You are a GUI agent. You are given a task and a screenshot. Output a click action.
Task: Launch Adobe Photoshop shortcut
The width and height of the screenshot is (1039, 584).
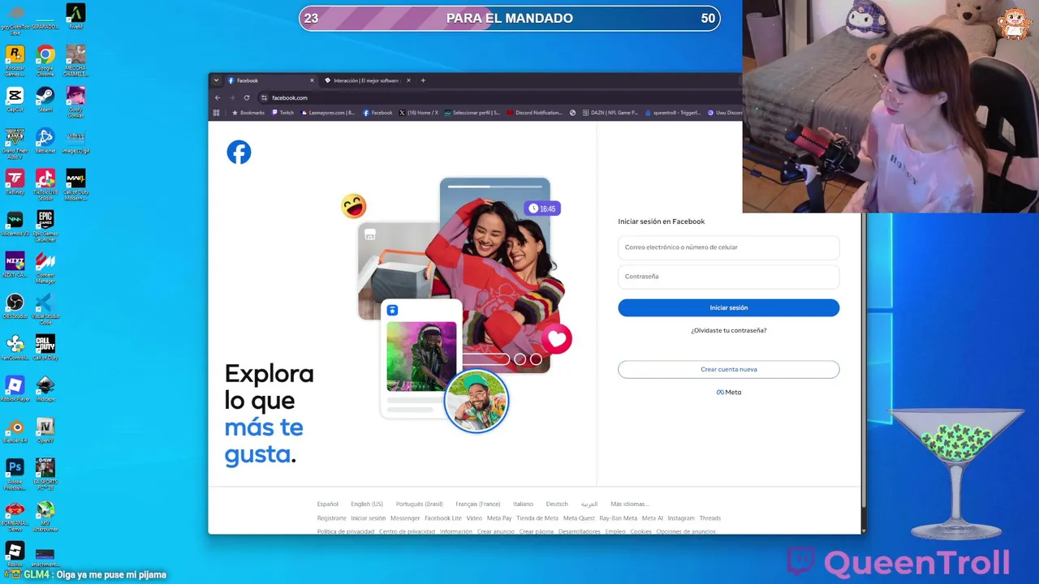[x=15, y=474]
